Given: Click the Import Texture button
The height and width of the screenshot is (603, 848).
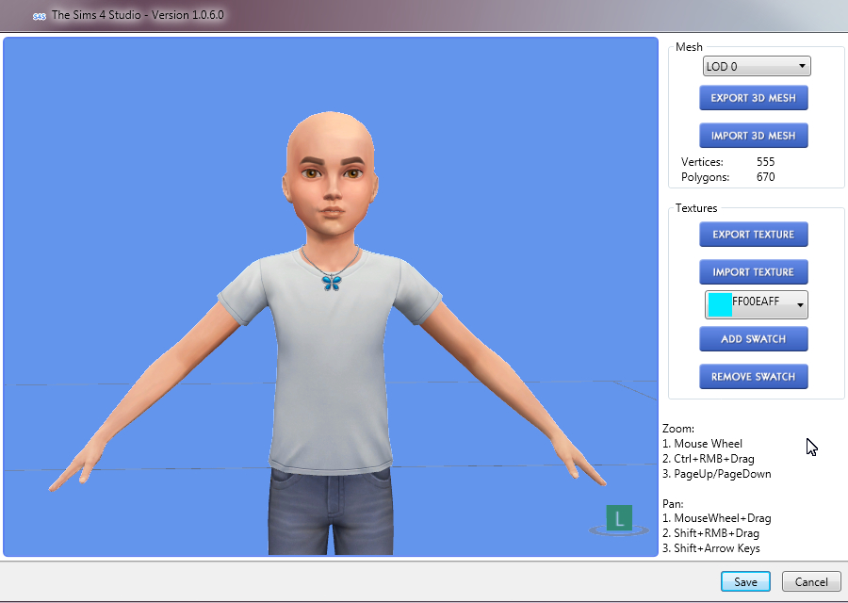Looking at the screenshot, I should point(754,272).
